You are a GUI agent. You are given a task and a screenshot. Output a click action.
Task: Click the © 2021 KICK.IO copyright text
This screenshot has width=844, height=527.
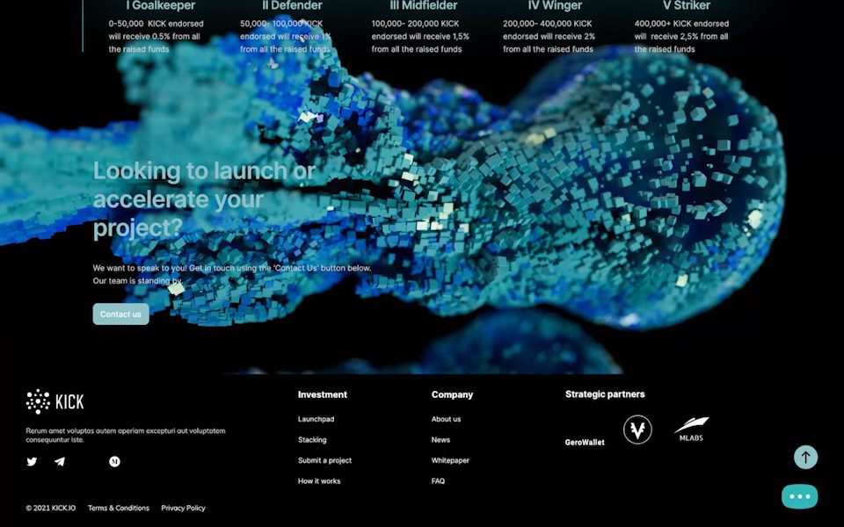[x=51, y=508]
